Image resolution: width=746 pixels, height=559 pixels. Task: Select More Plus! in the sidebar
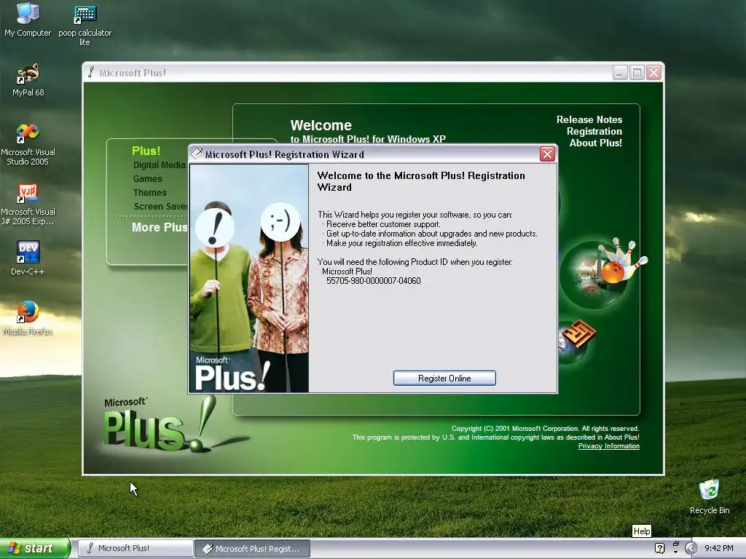click(x=160, y=227)
